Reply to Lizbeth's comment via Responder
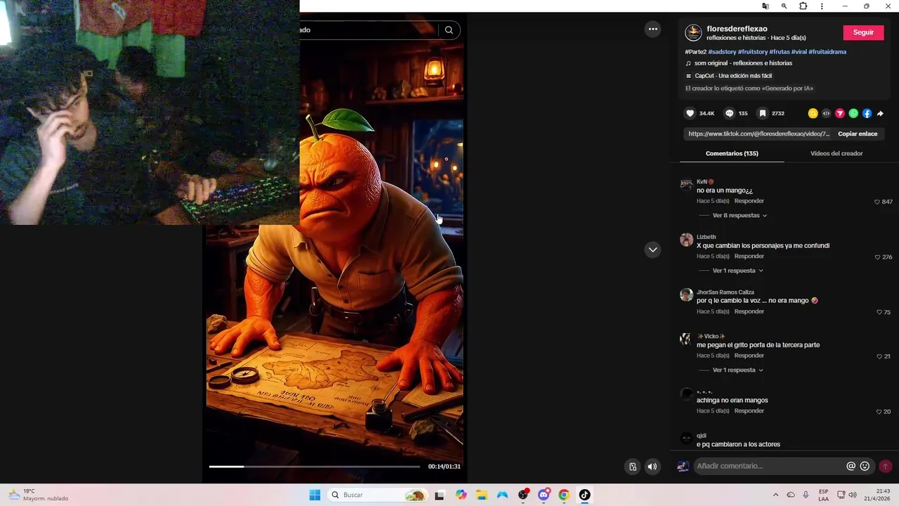899x506 pixels. 749,256
